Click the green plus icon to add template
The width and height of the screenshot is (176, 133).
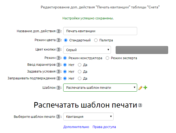coord(145,88)
